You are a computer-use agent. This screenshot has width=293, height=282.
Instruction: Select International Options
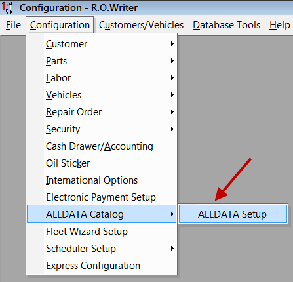coord(102,180)
